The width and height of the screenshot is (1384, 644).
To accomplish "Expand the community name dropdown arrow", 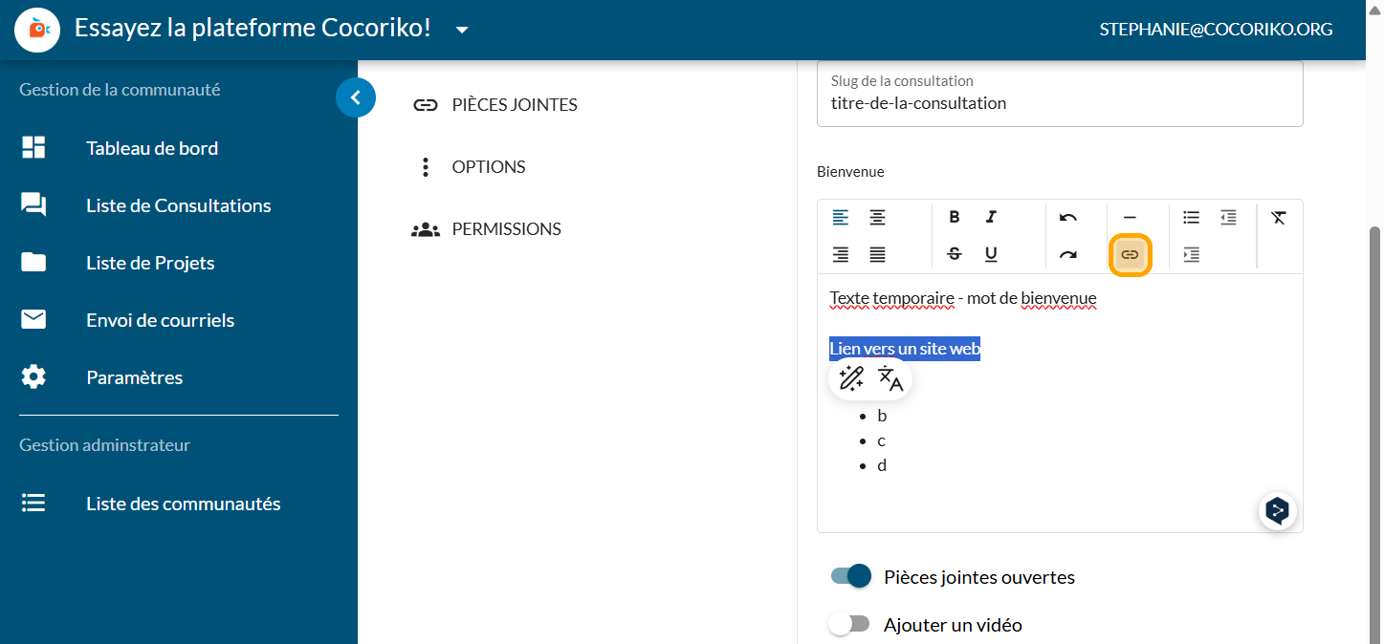I will [462, 30].
